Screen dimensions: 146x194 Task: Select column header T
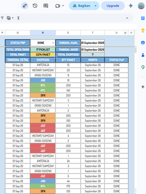pos(93,33)
